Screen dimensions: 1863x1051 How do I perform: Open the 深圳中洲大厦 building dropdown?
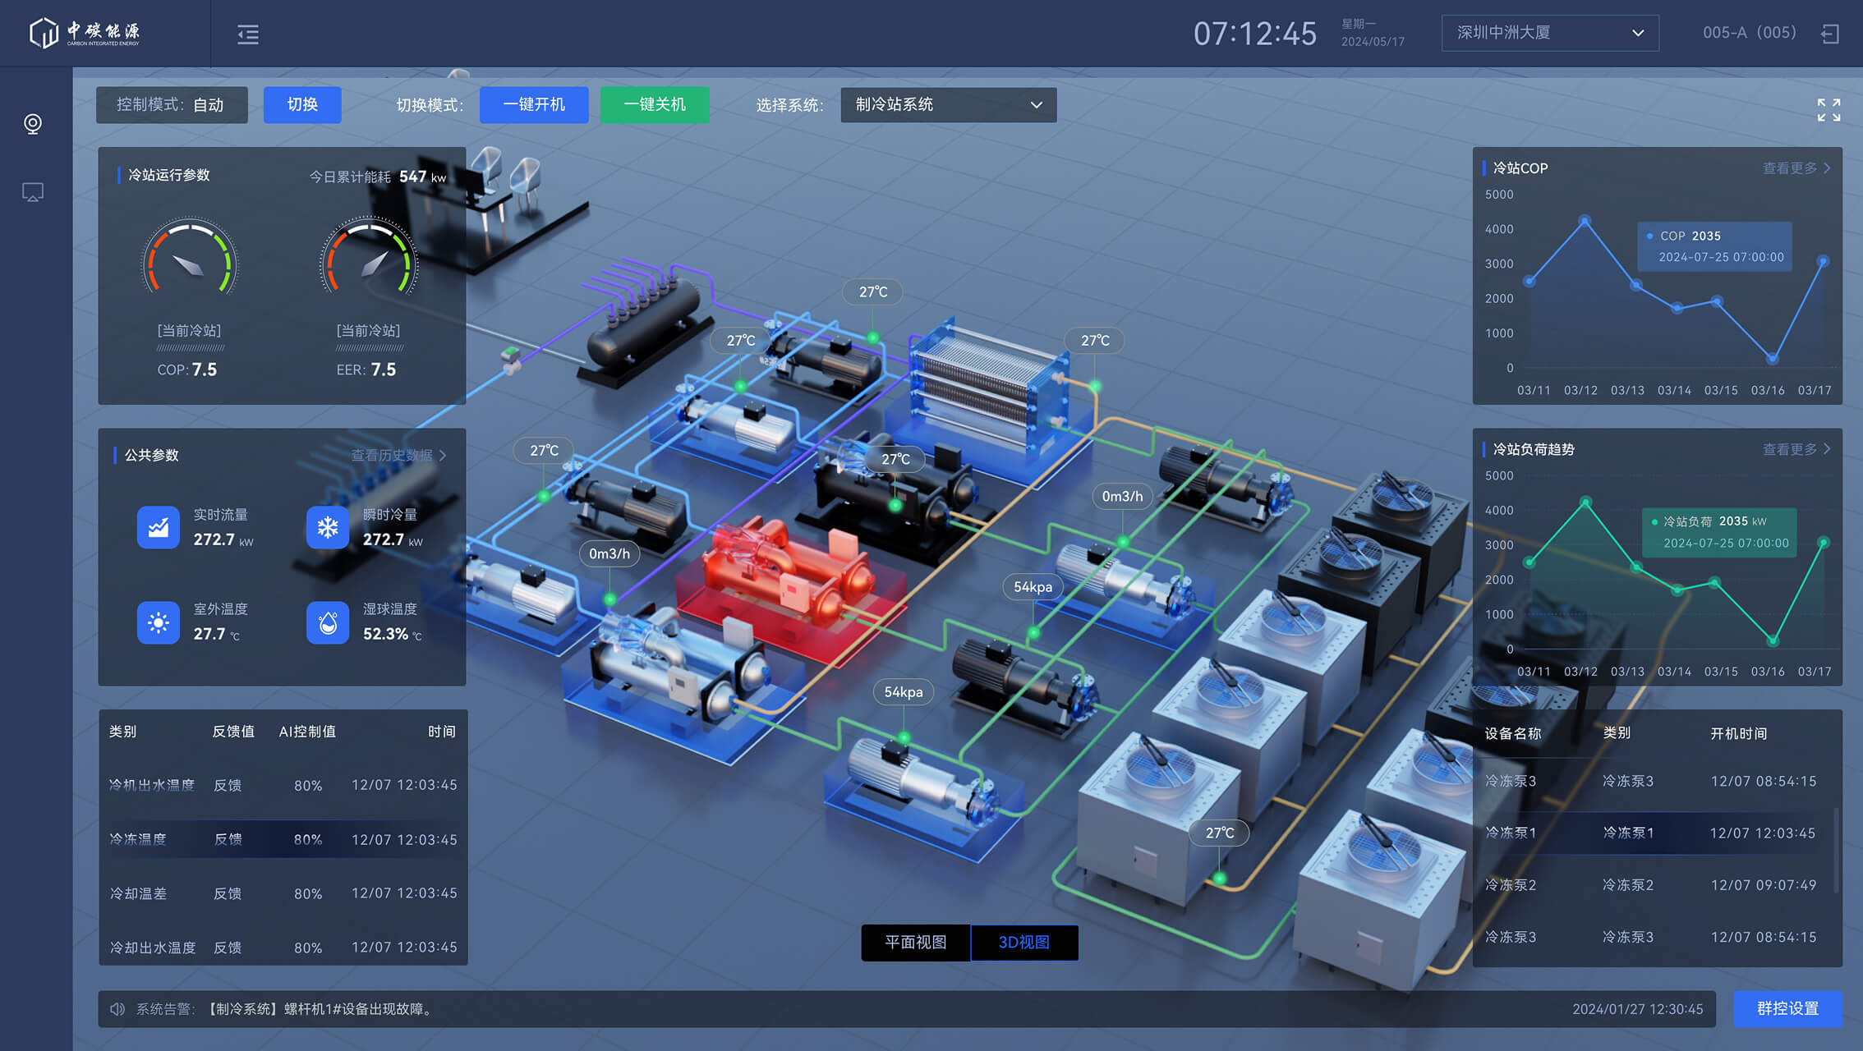point(1549,33)
